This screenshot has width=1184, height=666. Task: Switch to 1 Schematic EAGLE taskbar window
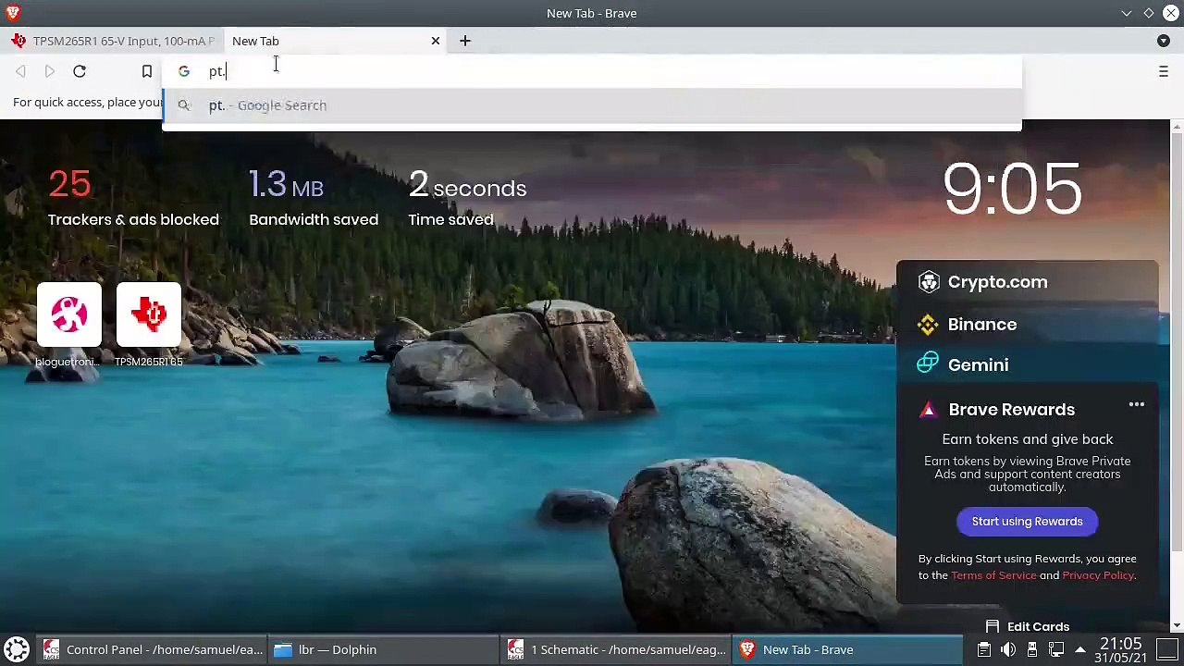click(x=615, y=649)
